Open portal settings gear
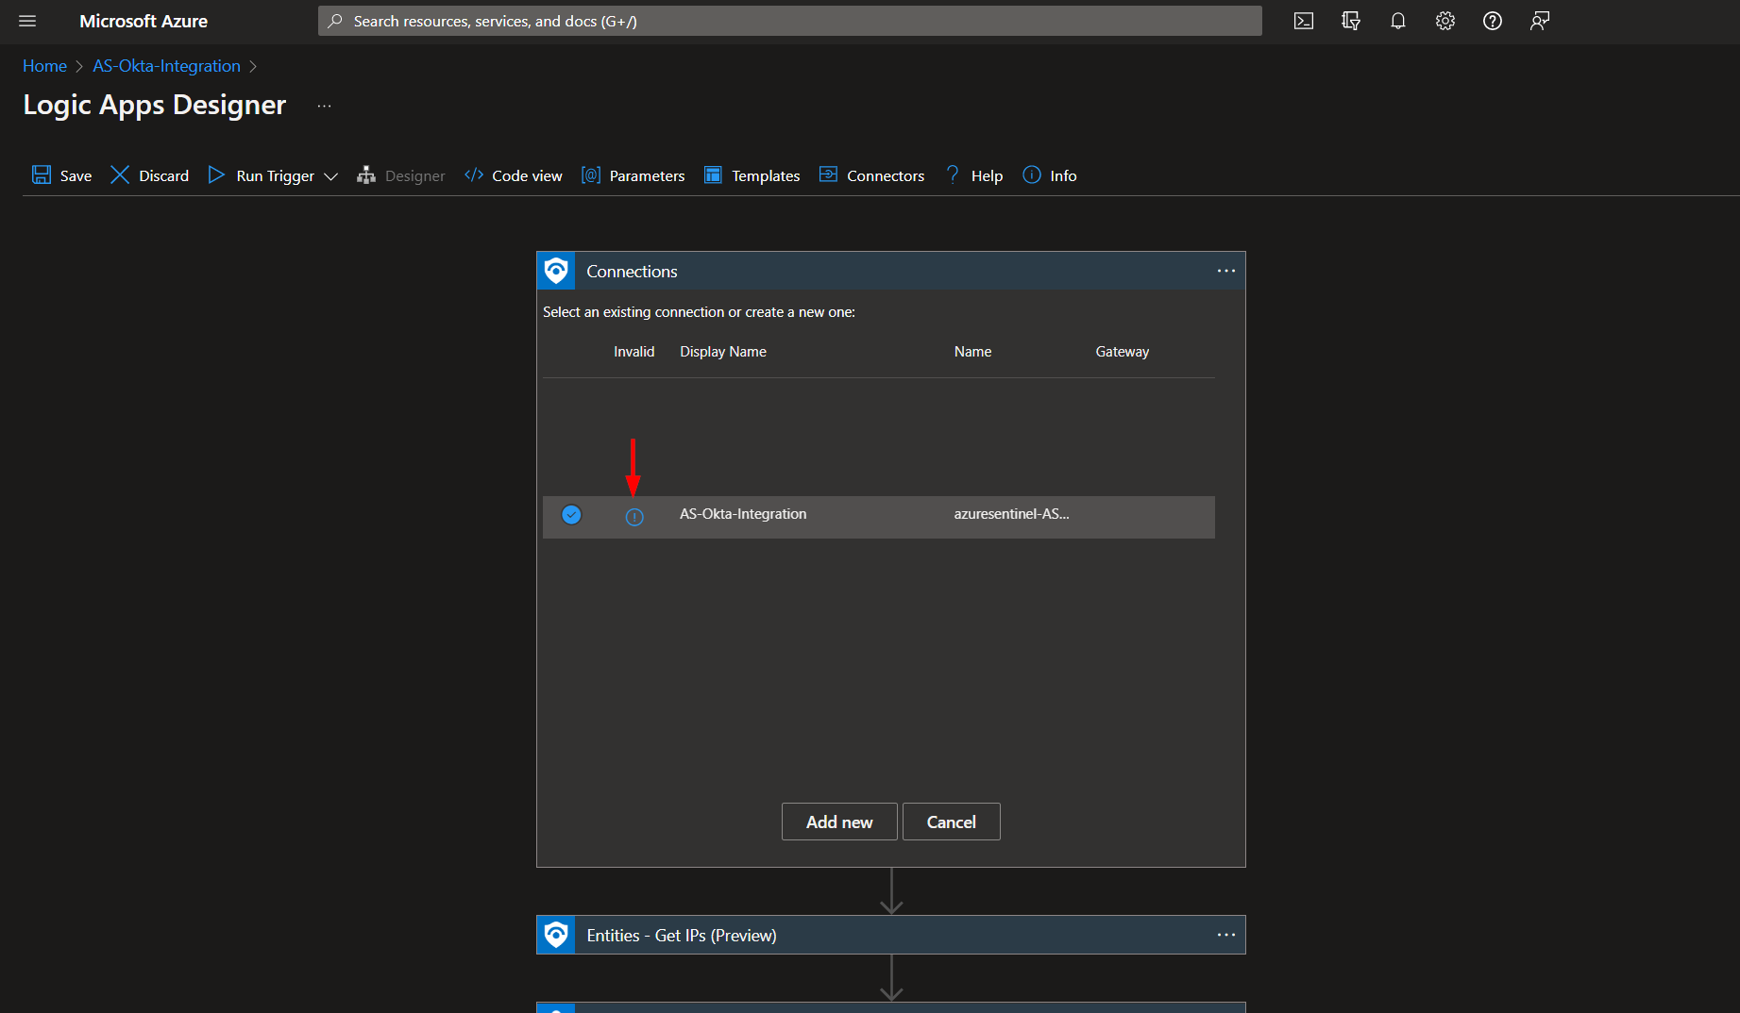This screenshot has height=1013, width=1740. point(1445,21)
